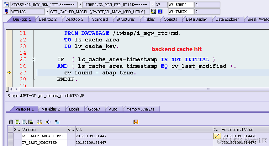Click the yellow arrow execution marker at line 27
The width and height of the screenshot is (269, 146).
point(9,73)
